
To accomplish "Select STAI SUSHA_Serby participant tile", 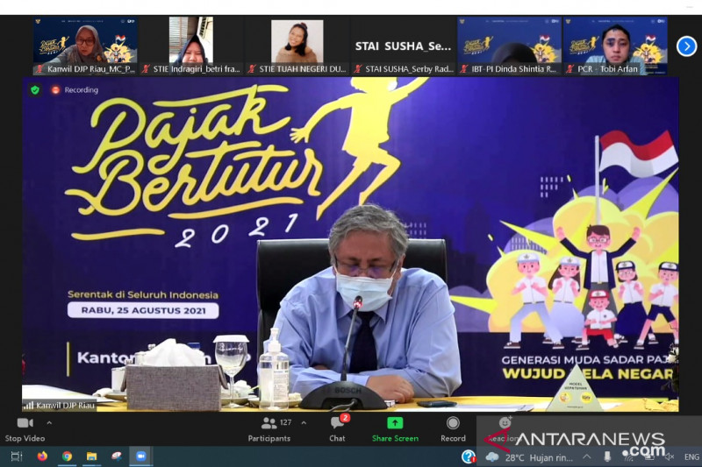I will point(403,46).
